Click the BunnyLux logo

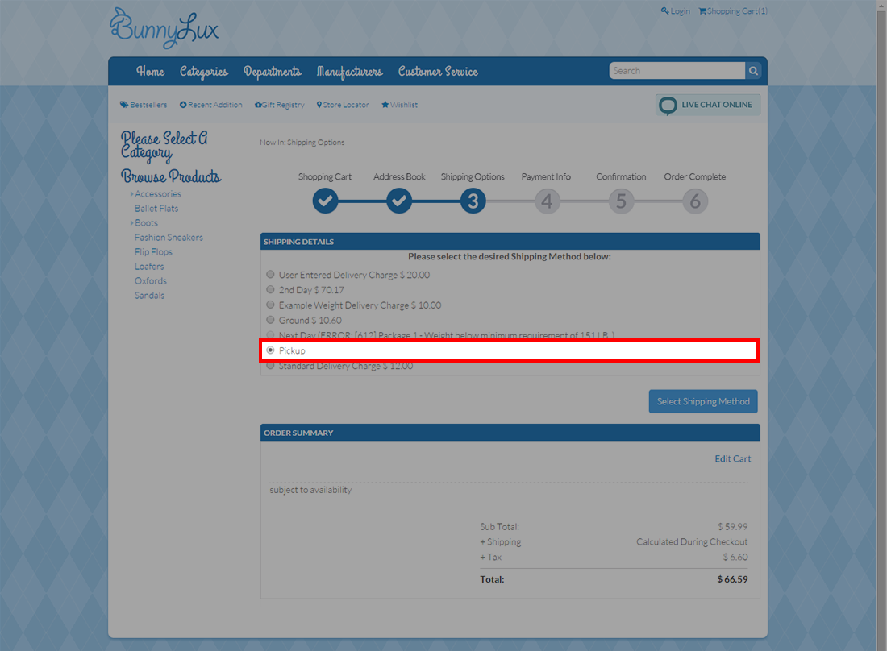(164, 28)
